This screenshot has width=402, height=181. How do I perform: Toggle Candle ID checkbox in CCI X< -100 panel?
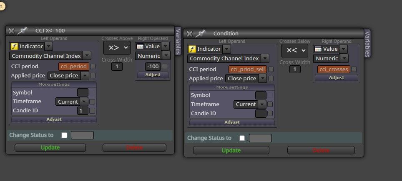pyautogui.click(x=92, y=111)
